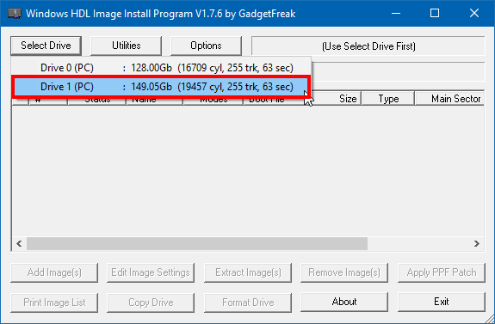
Task: Click the Print Image List button
Action: pyautogui.click(x=54, y=303)
